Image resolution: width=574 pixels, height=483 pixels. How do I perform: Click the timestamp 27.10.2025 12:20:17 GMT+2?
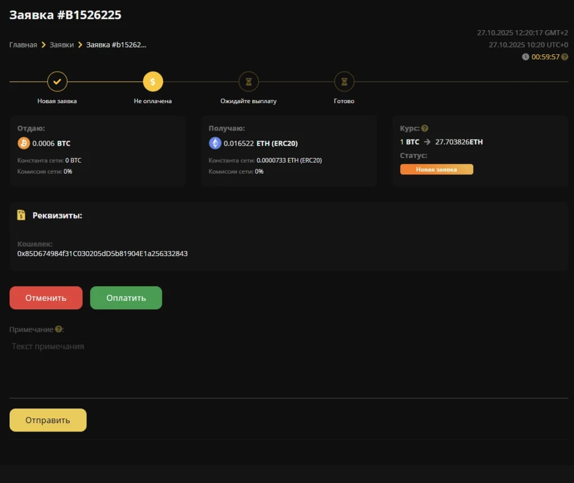coord(522,32)
